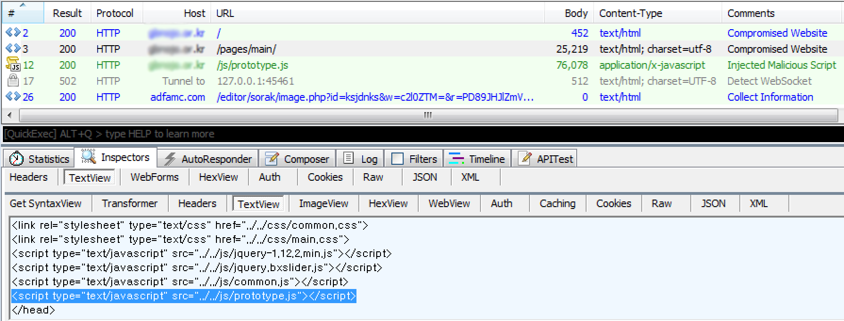
Task: Open the Composer tab
Action: (298, 159)
